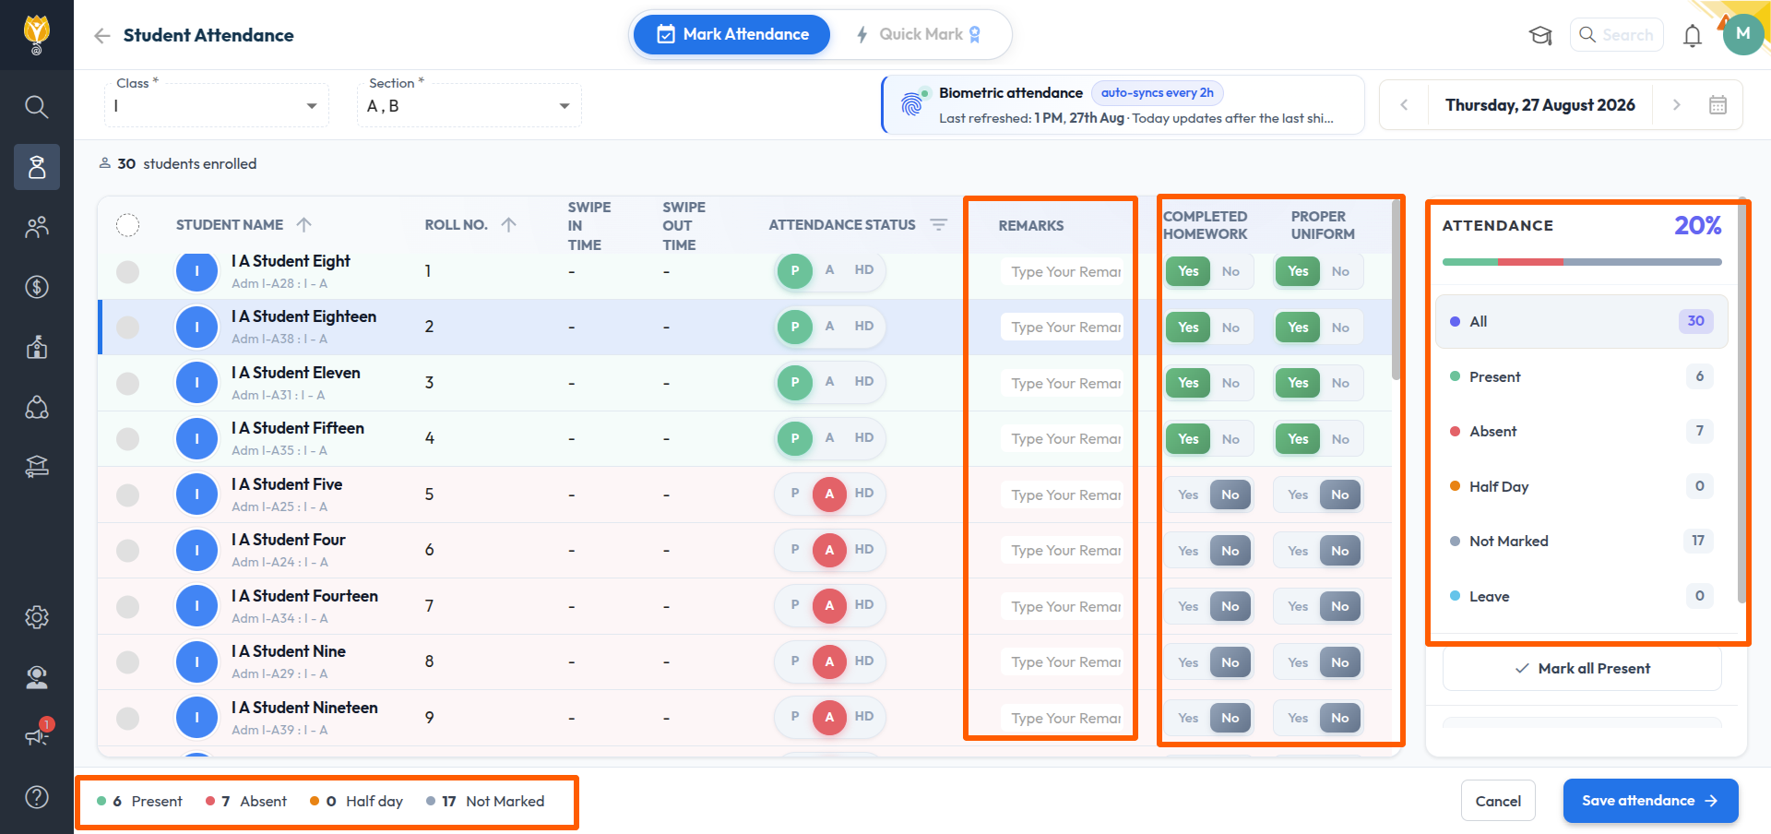Open the calendar date picker icon

(x=1718, y=105)
